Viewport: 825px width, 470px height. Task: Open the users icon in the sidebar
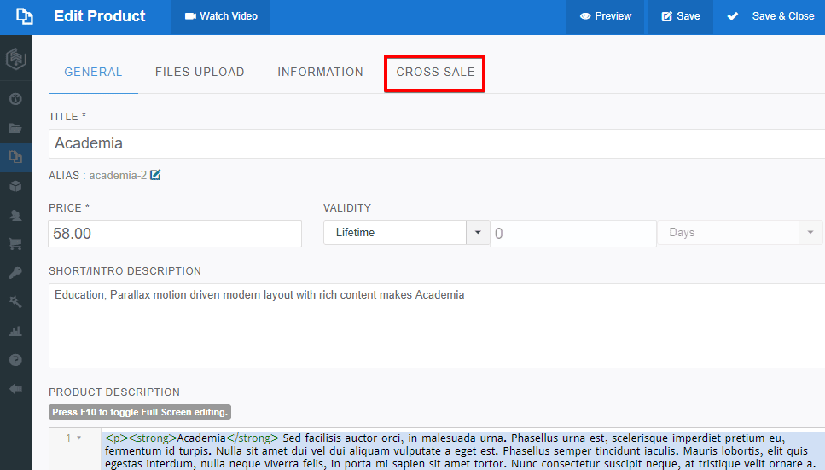pyautogui.click(x=15, y=216)
